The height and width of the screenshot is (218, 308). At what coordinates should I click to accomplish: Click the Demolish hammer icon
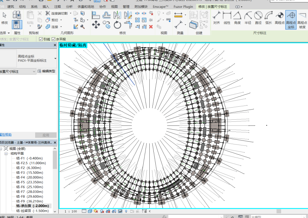coord(83,27)
